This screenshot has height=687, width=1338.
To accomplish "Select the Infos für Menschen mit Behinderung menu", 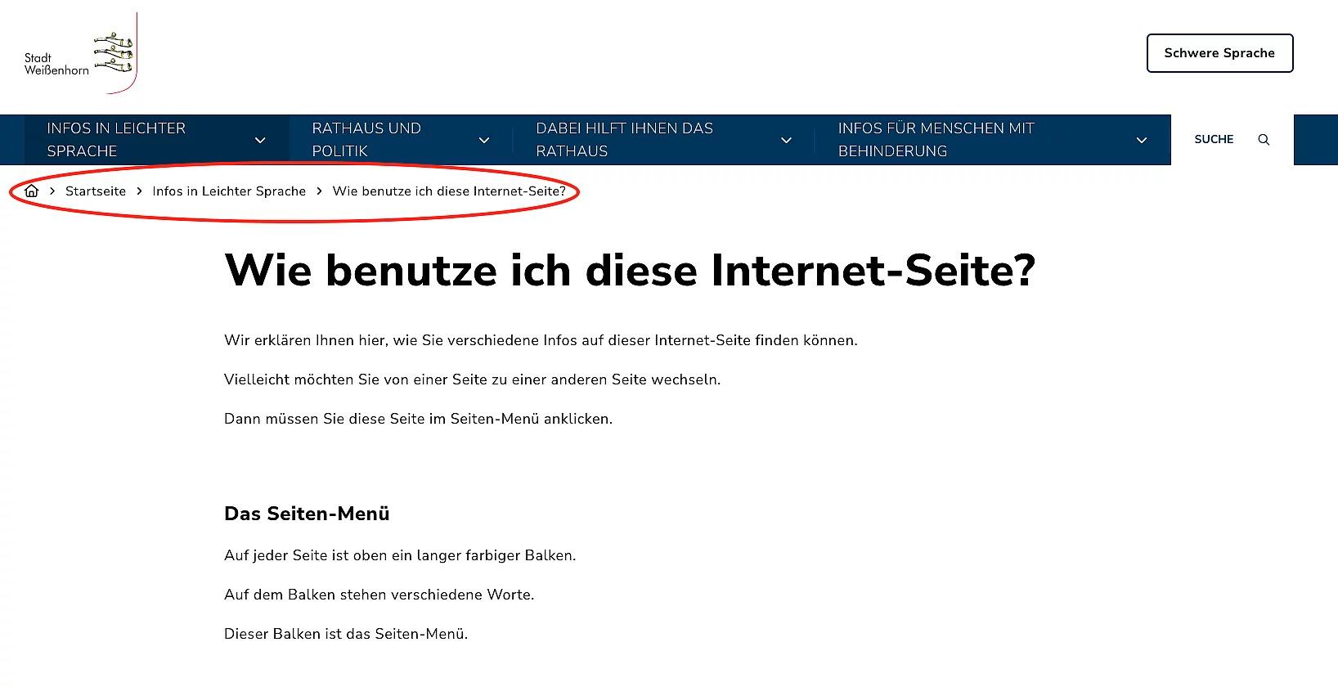I will (x=936, y=140).
